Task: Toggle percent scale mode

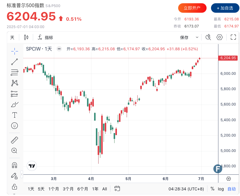Action: pyautogui.click(x=212, y=189)
